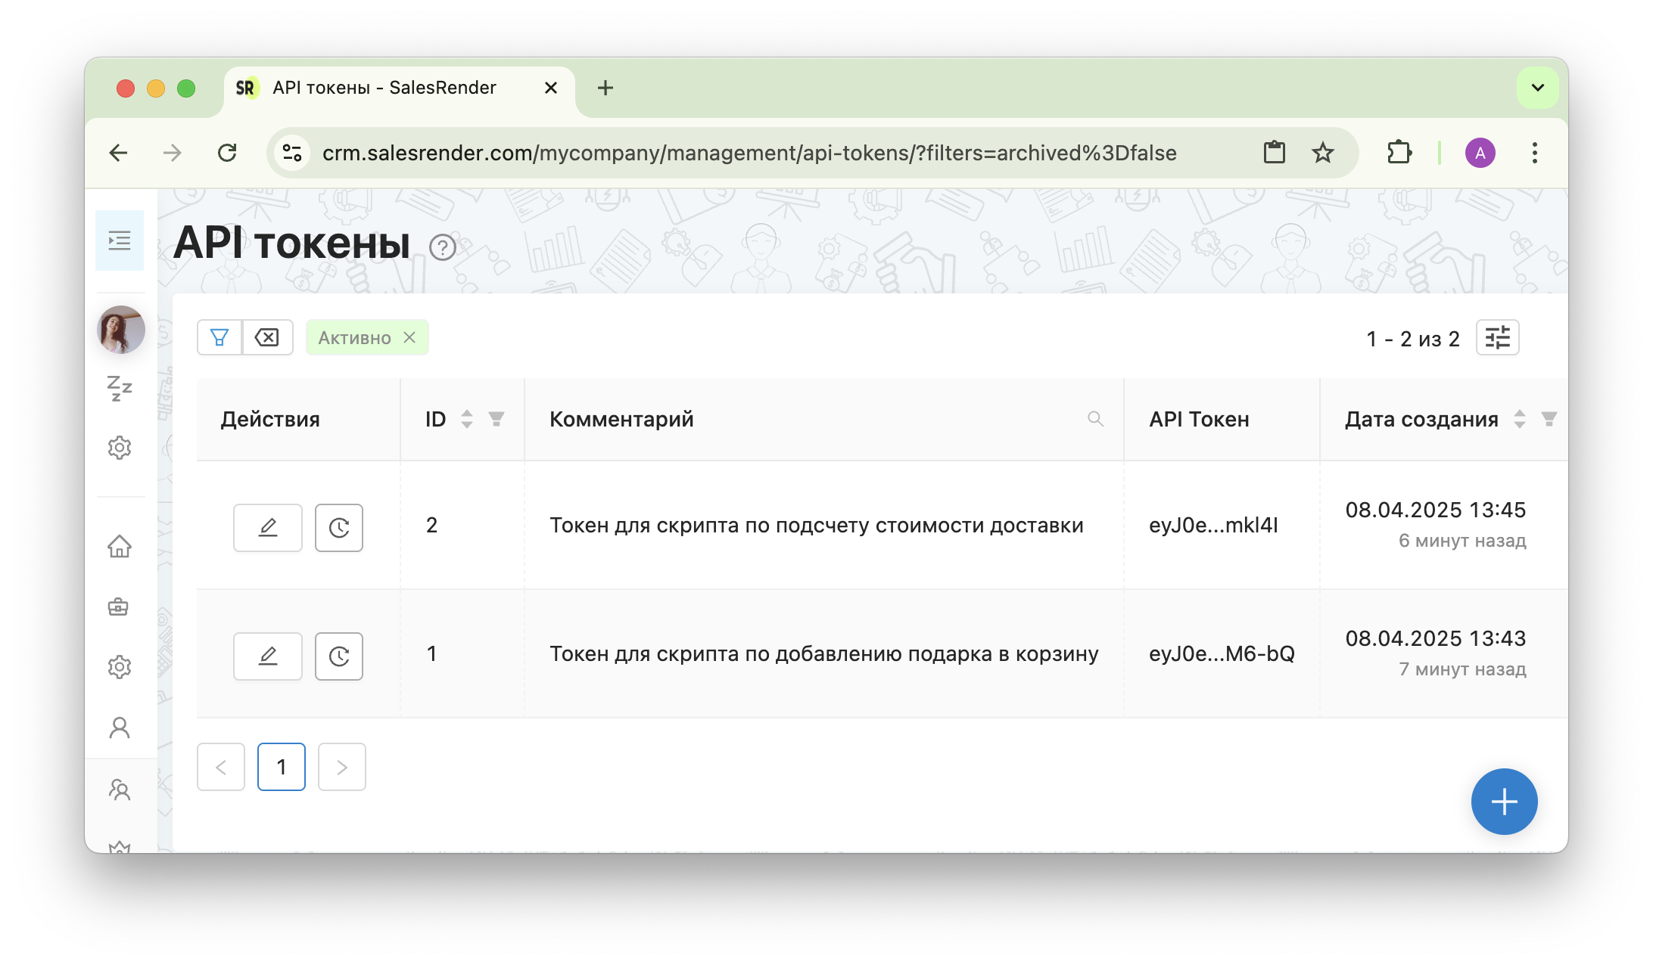
Task: Click token value eyJ0e...mkl4I
Action: point(1213,525)
